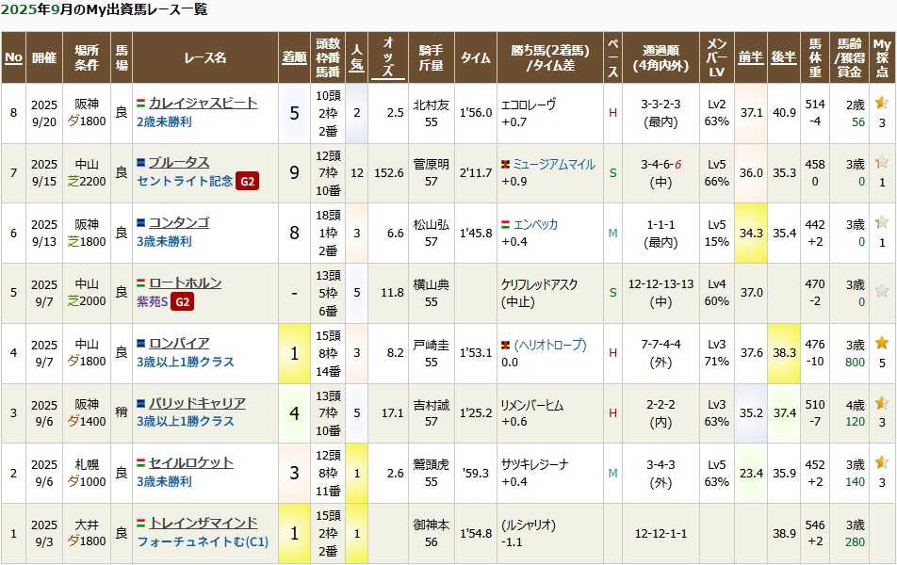
Task: Sort by 人気 column header
Action: click(x=357, y=57)
